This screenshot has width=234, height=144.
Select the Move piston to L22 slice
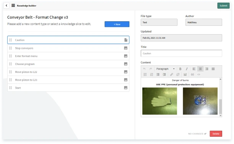point(68,72)
